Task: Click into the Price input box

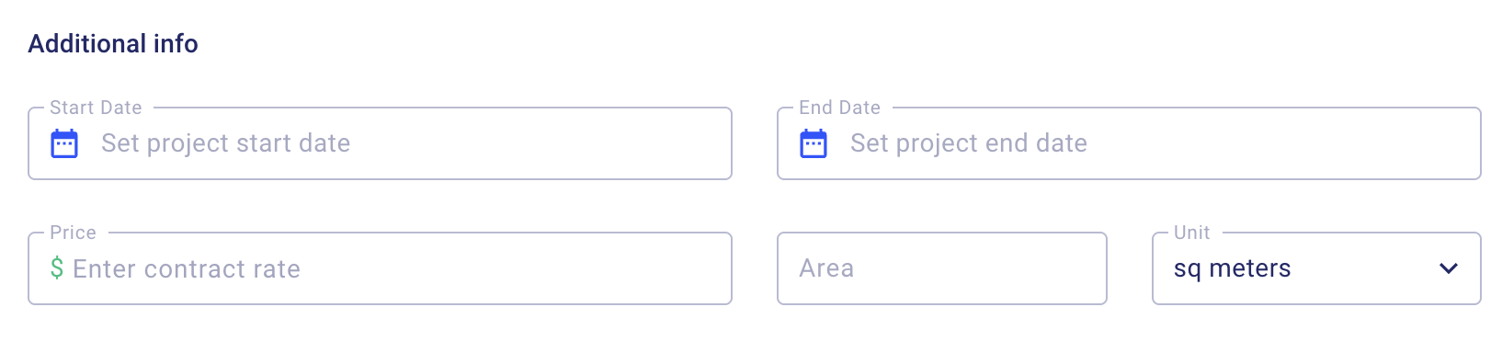Action: [380, 268]
